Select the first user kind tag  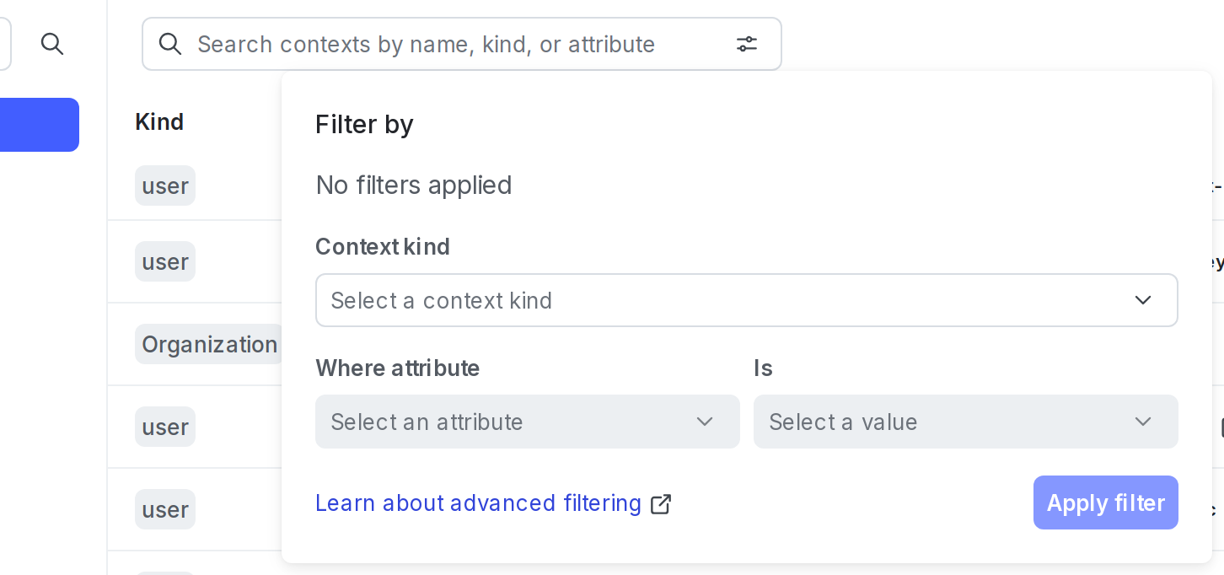pyautogui.click(x=164, y=185)
